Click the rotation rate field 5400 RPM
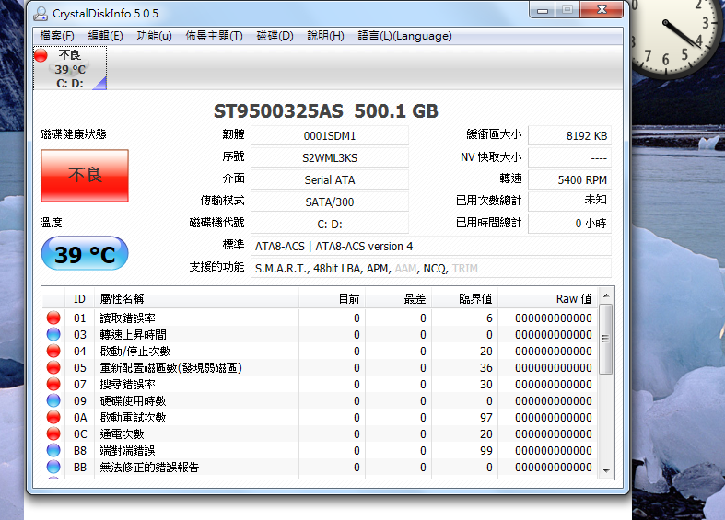This screenshot has height=520, width=725. (x=569, y=180)
